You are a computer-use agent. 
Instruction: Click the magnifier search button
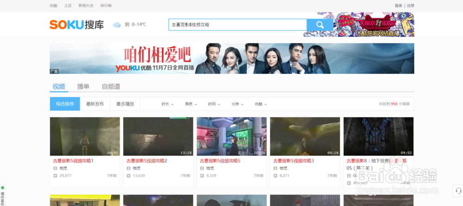(x=320, y=25)
